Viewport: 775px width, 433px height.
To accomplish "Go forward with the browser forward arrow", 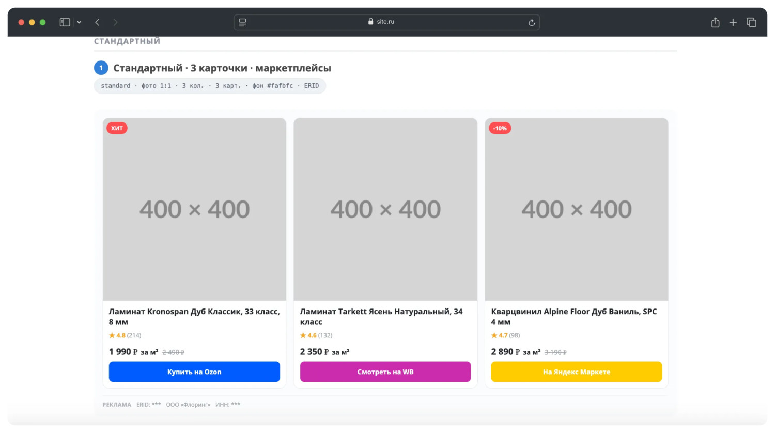I will click(115, 22).
